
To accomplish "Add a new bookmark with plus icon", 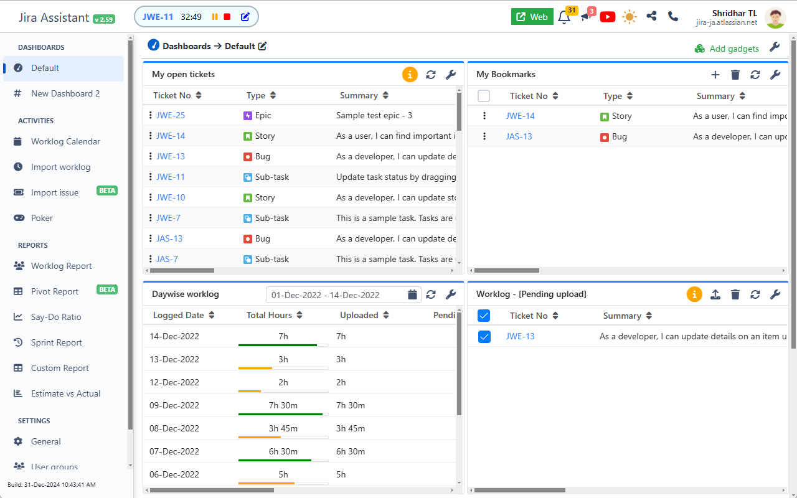I will pyautogui.click(x=715, y=75).
